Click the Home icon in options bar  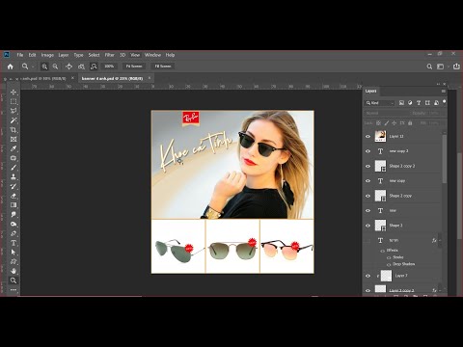[11, 67]
